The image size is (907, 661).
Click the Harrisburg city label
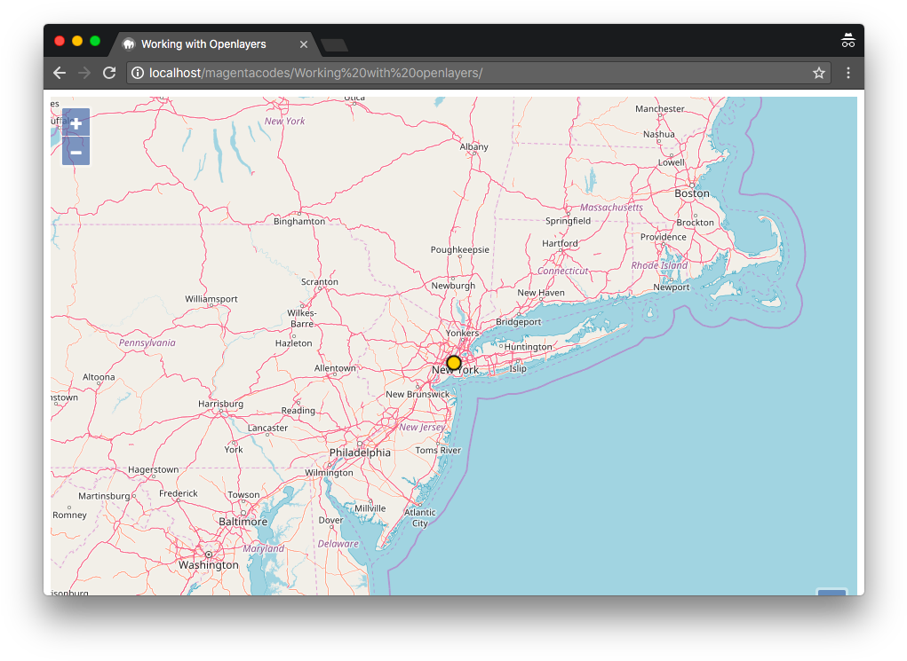click(220, 404)
